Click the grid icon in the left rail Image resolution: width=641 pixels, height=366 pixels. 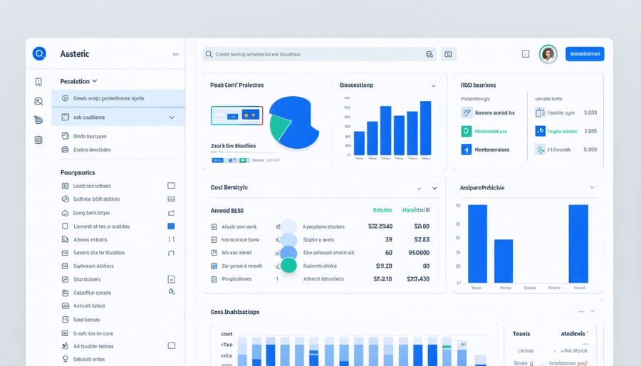pyautogui.click(x=38, y=140)
